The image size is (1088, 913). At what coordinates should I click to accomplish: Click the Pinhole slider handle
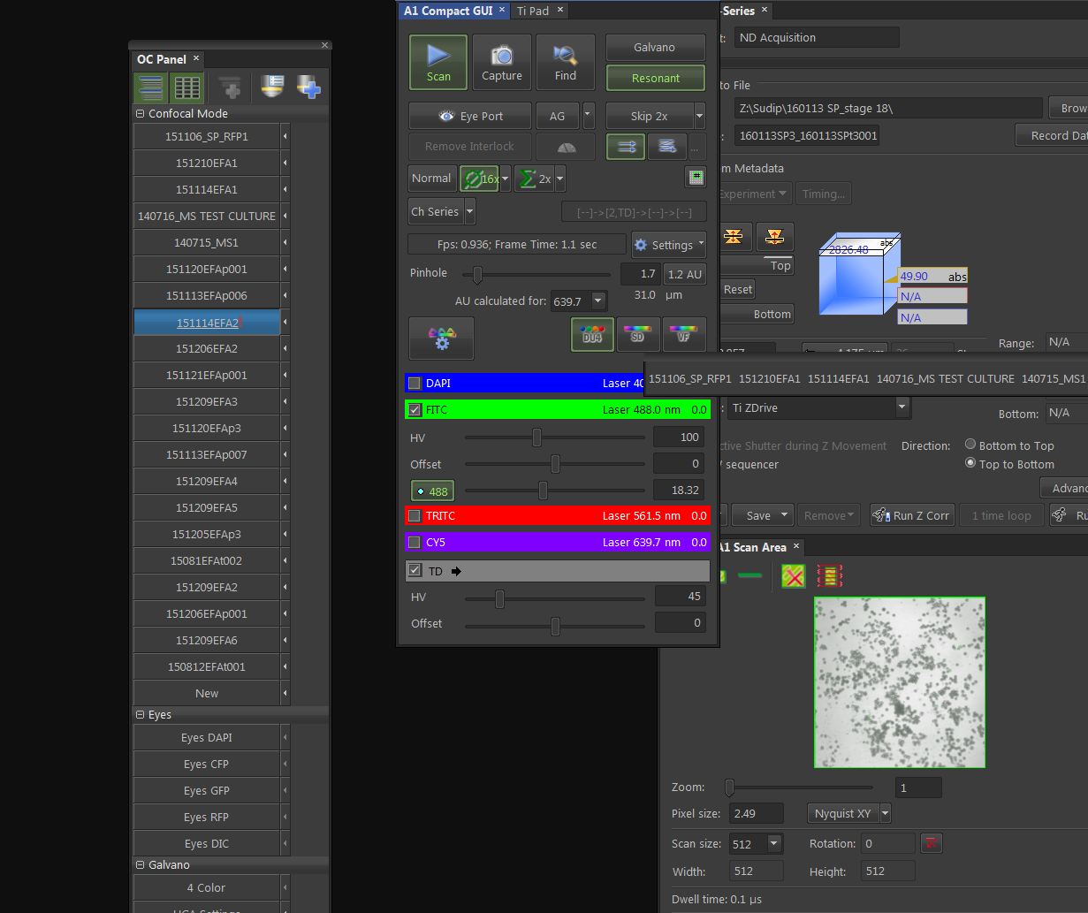click(477, 275)
